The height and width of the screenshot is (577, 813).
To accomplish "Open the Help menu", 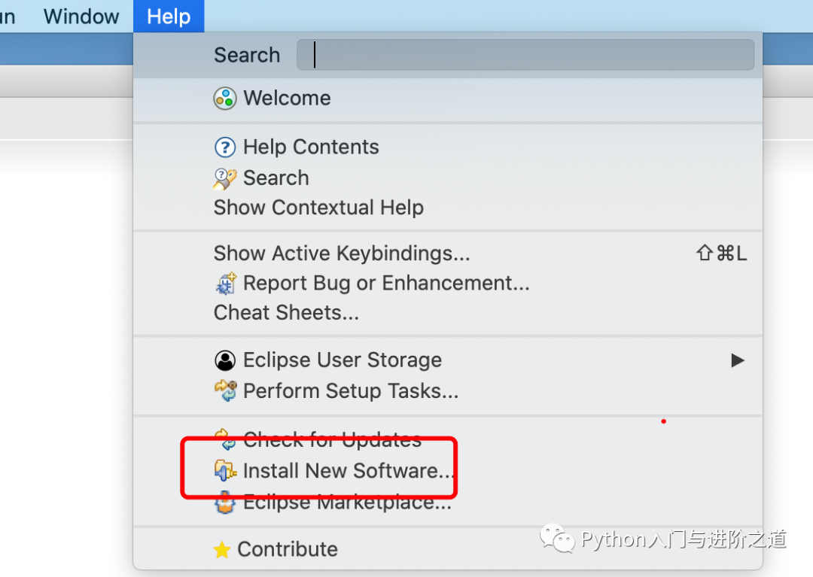I will 168,16.
